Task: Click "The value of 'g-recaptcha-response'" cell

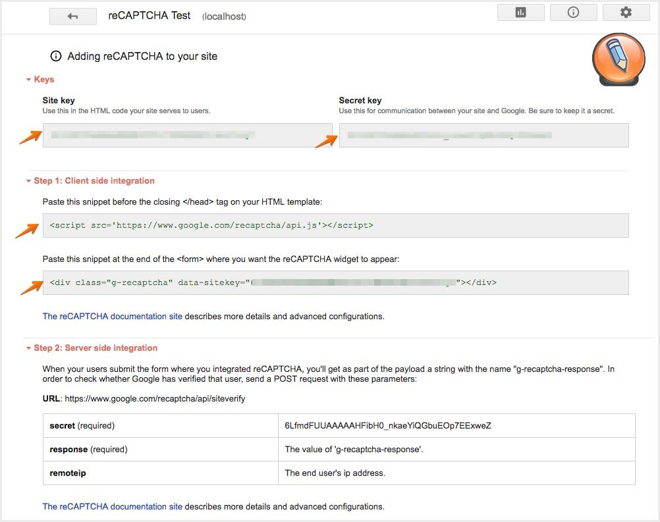Action: (456, 449)
